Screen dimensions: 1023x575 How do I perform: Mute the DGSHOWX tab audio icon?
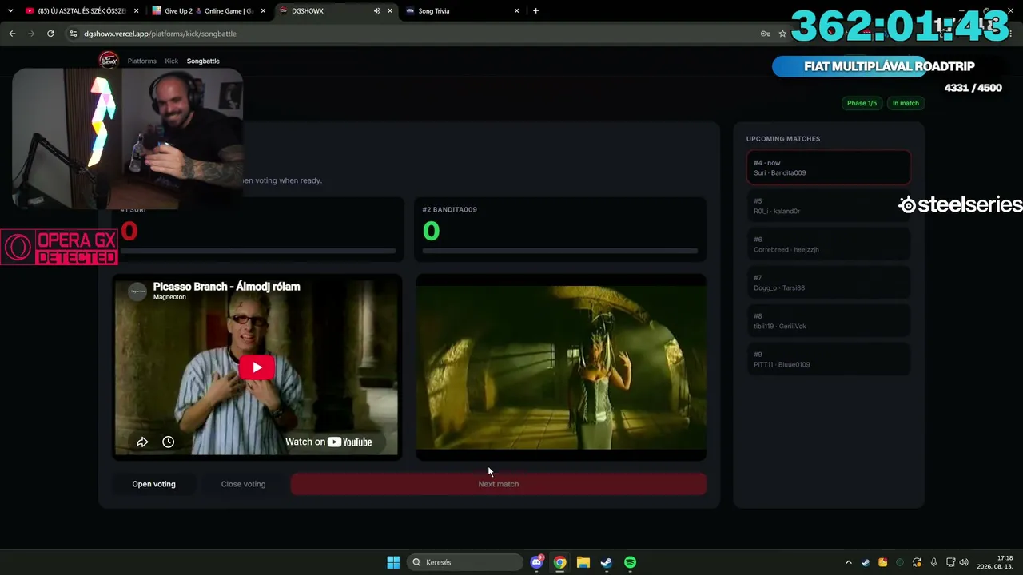click(376, 11)
